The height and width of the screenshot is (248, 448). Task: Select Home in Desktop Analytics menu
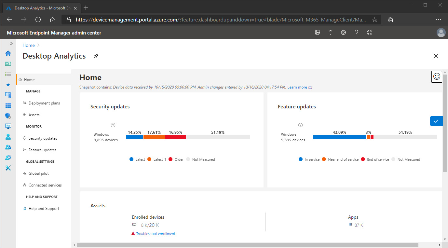44,79
